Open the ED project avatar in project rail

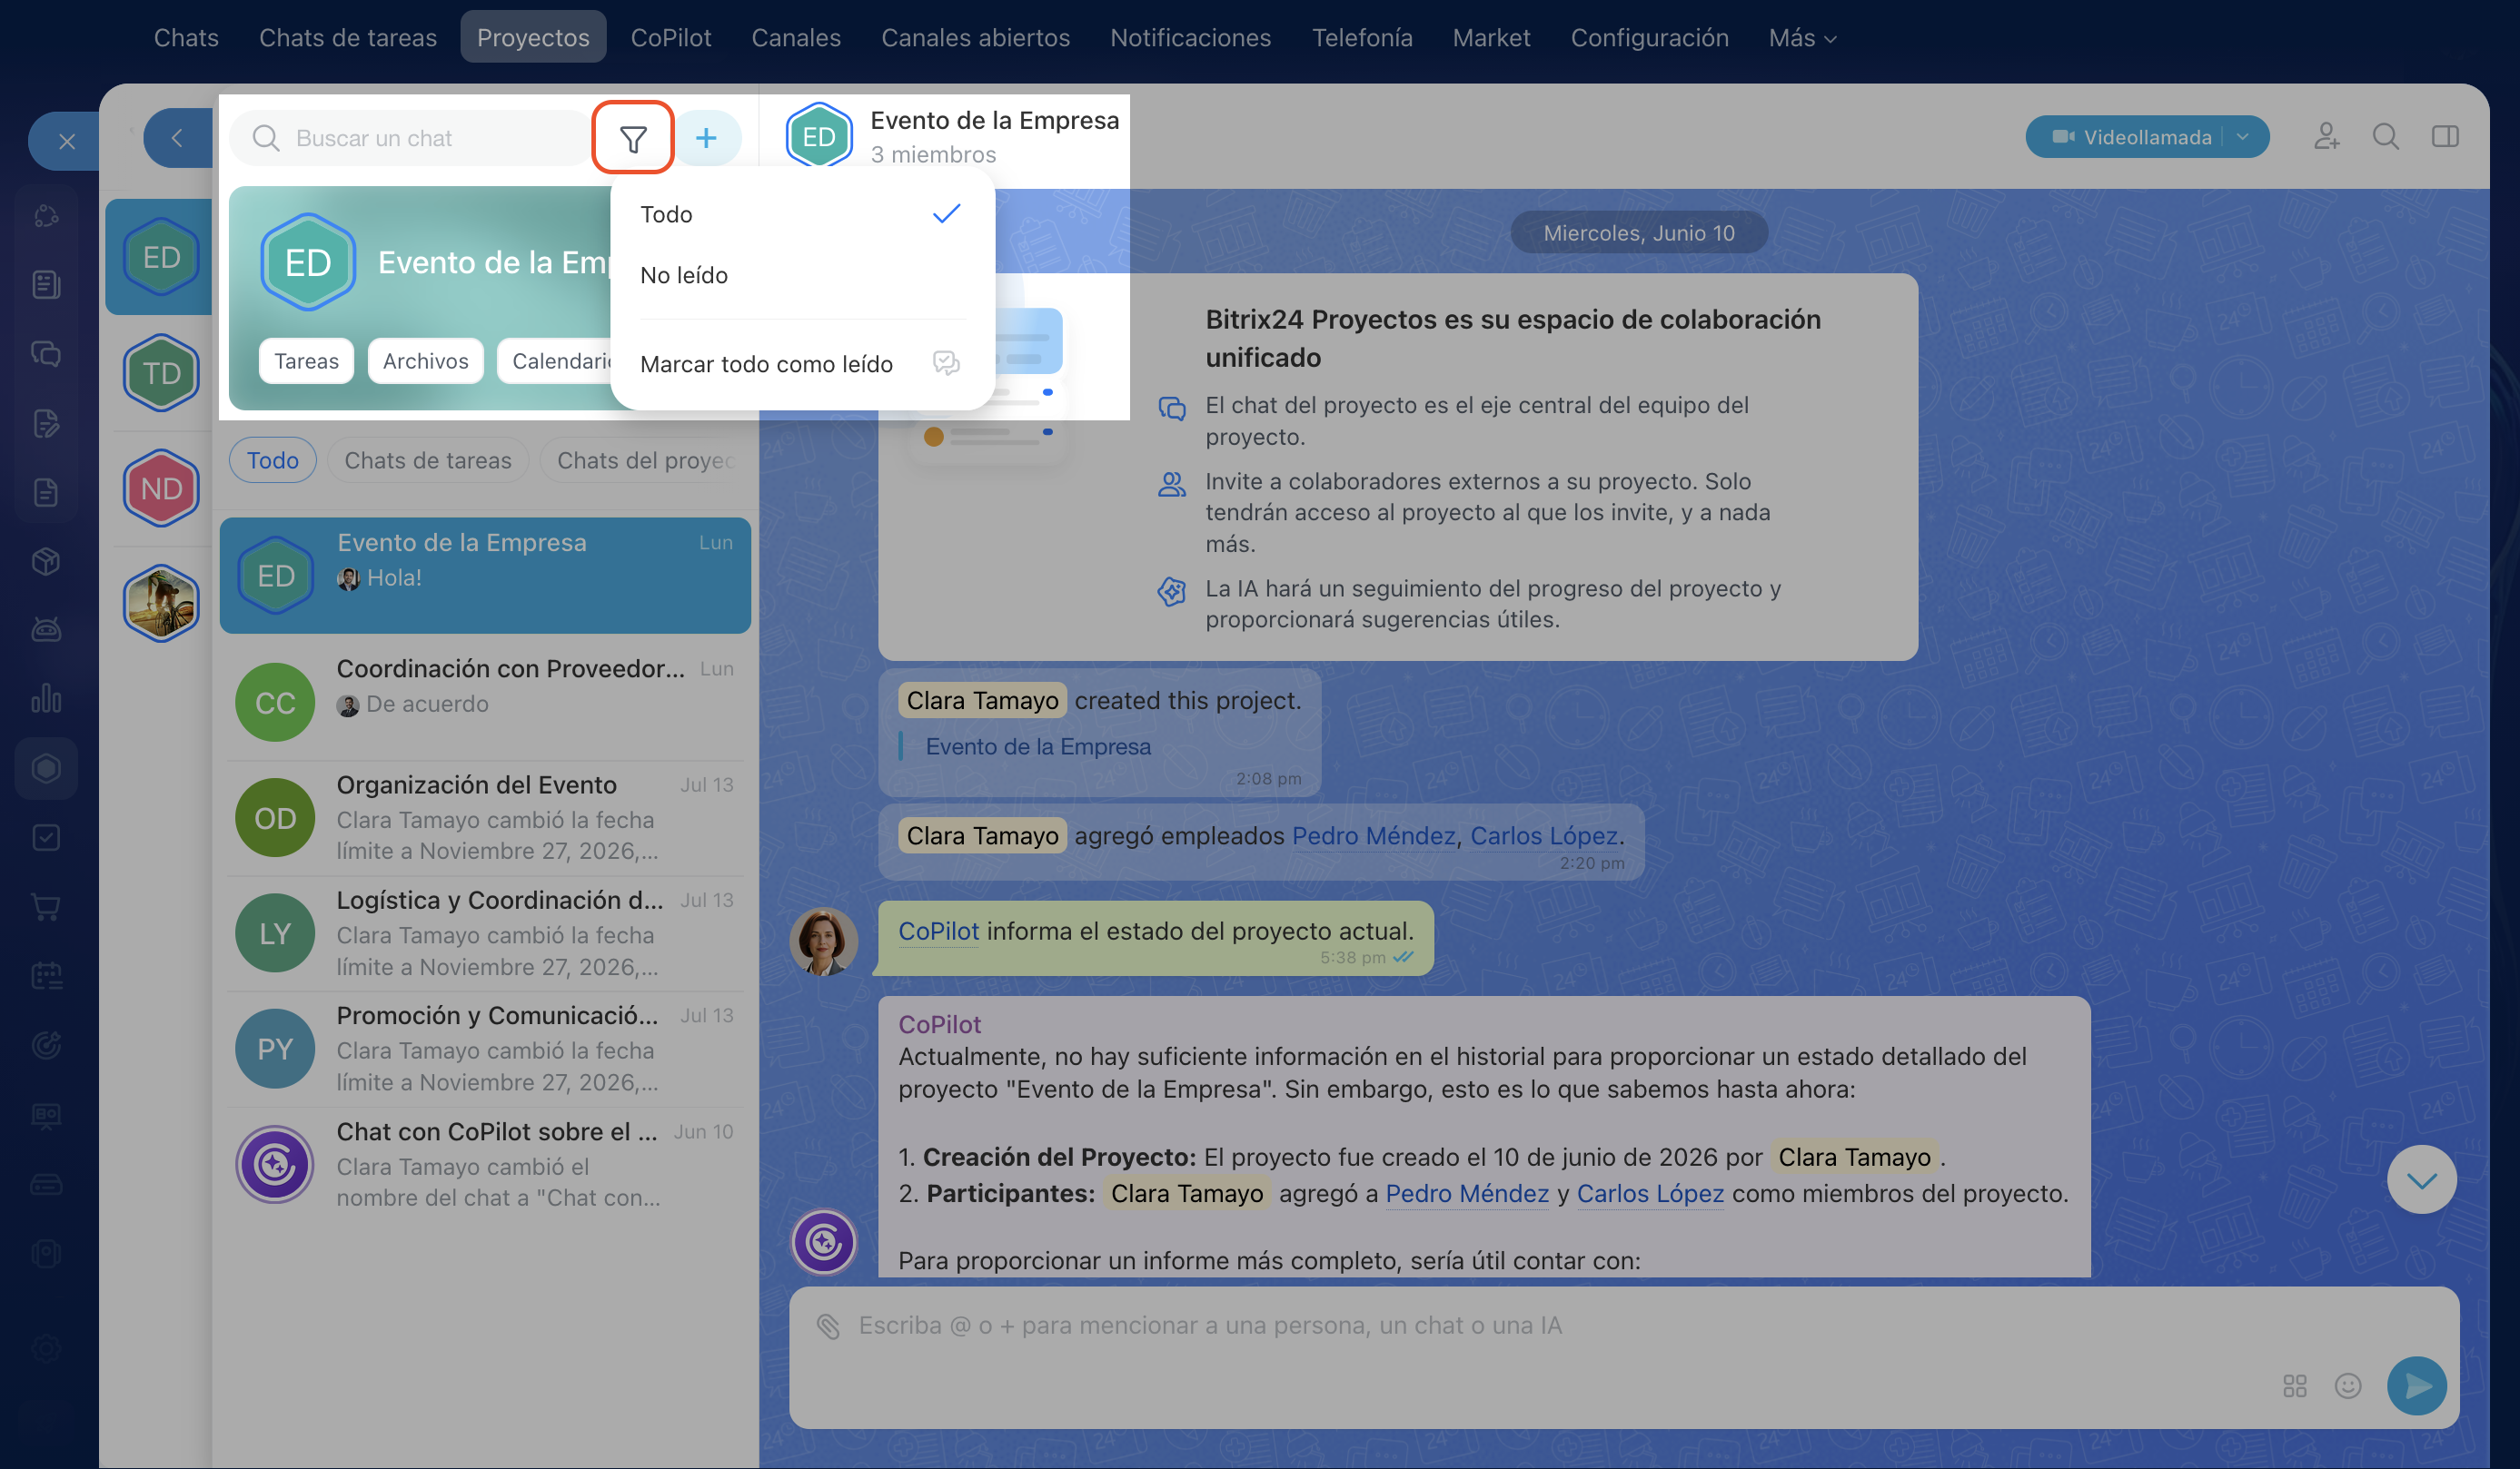tap(161, 257)
